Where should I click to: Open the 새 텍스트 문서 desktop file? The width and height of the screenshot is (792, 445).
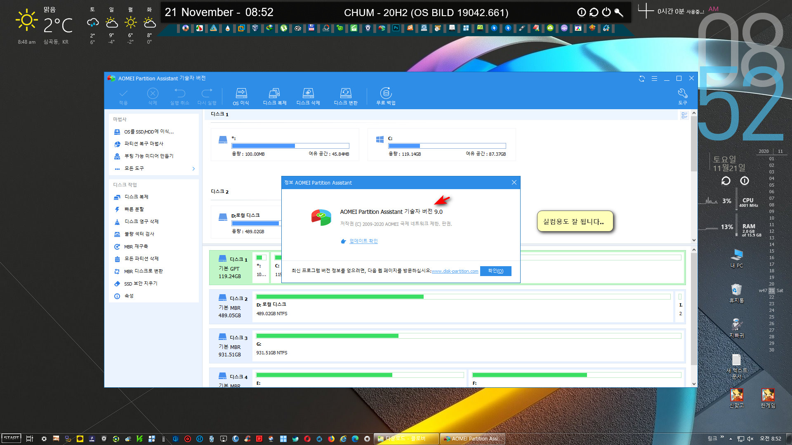pyautogui.click(x=736, y=367)
